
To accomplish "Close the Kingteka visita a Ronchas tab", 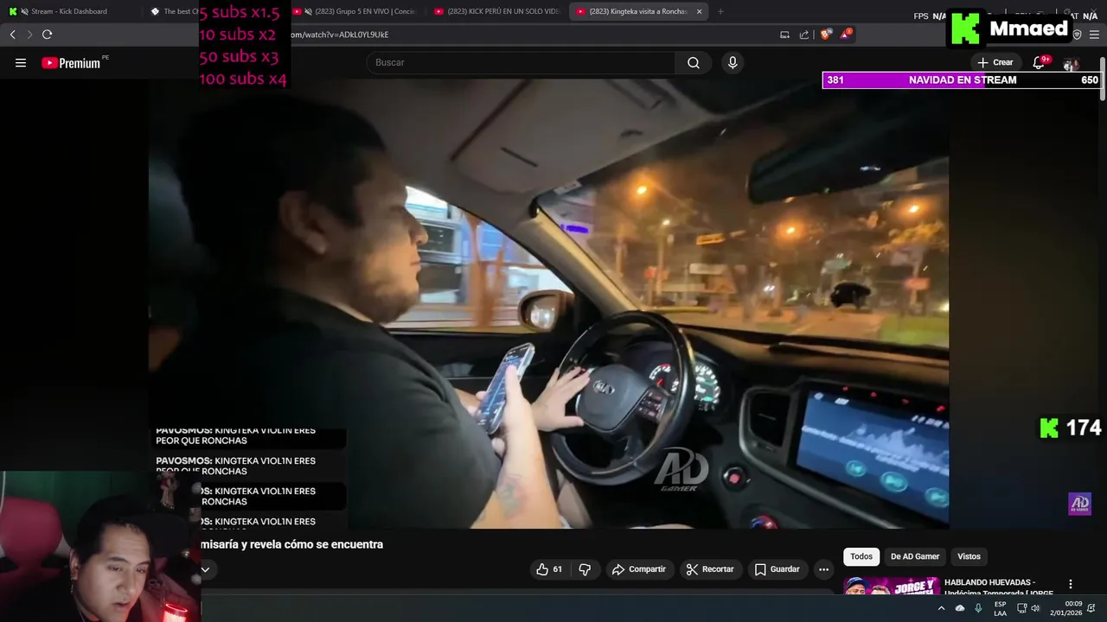I will [x=699, y=11].
